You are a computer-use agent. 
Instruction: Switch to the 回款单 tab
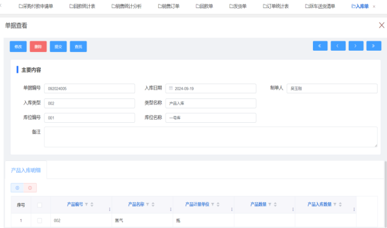[x=204, y=6]
